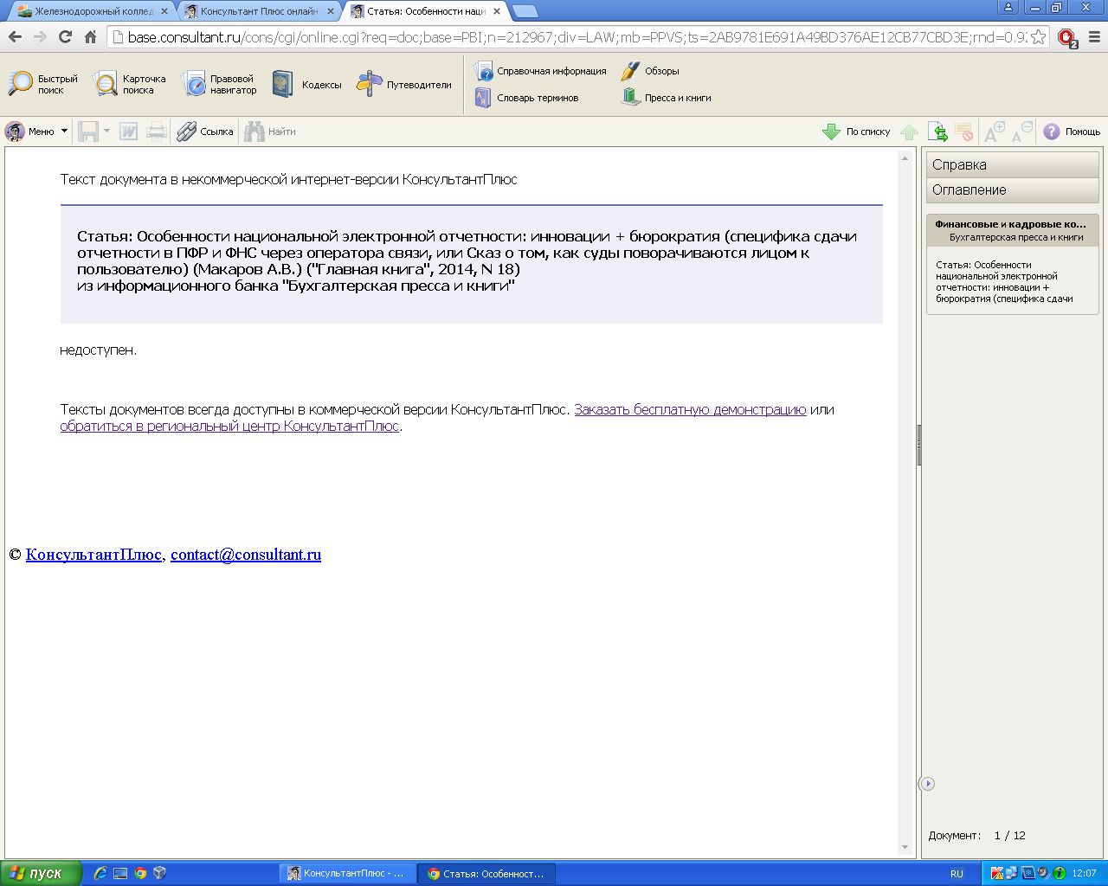Image resolution: width=1108 pixels, height=886 pixels.
Task: Open Словарь терминов
Action: (x=526, y=98)
